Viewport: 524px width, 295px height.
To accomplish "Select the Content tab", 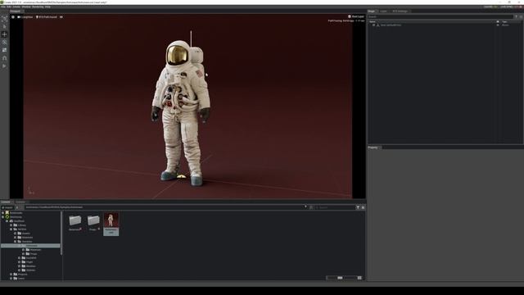I will [x=6, y=202].
